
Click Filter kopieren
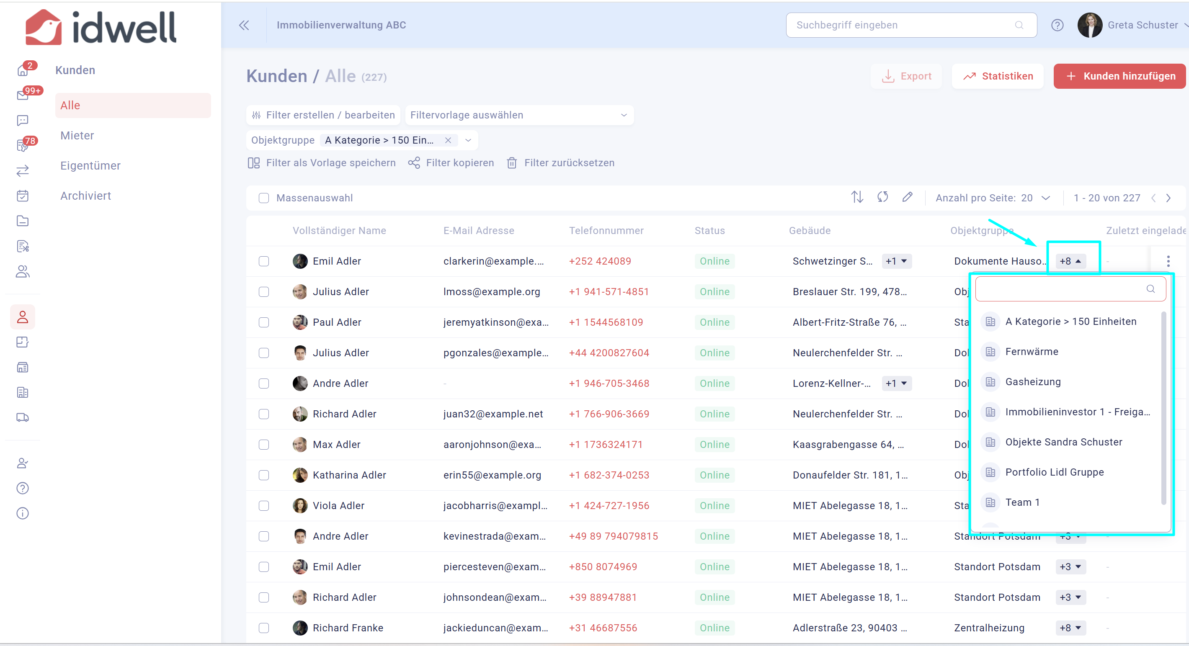451,163
